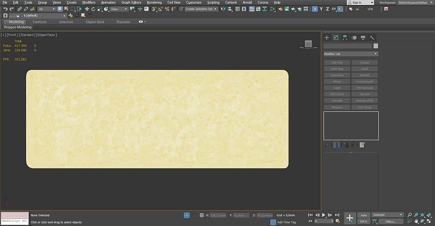Expand the Modifier List dropdown
This screenshot has width=435, height=226.
[351, 54]
